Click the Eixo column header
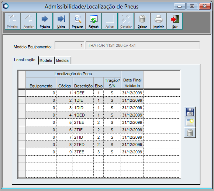This screenshot has height=191, width=214. click(x=99, y=83)
